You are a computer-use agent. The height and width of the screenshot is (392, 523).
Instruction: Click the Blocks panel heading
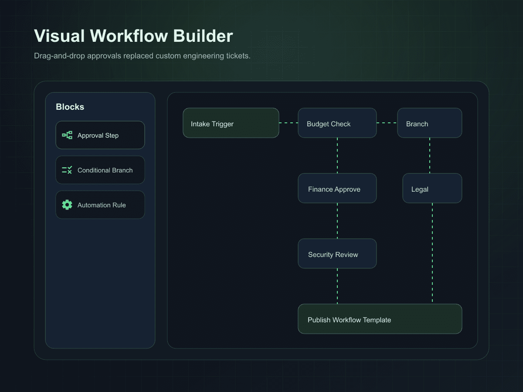point(70,107)
